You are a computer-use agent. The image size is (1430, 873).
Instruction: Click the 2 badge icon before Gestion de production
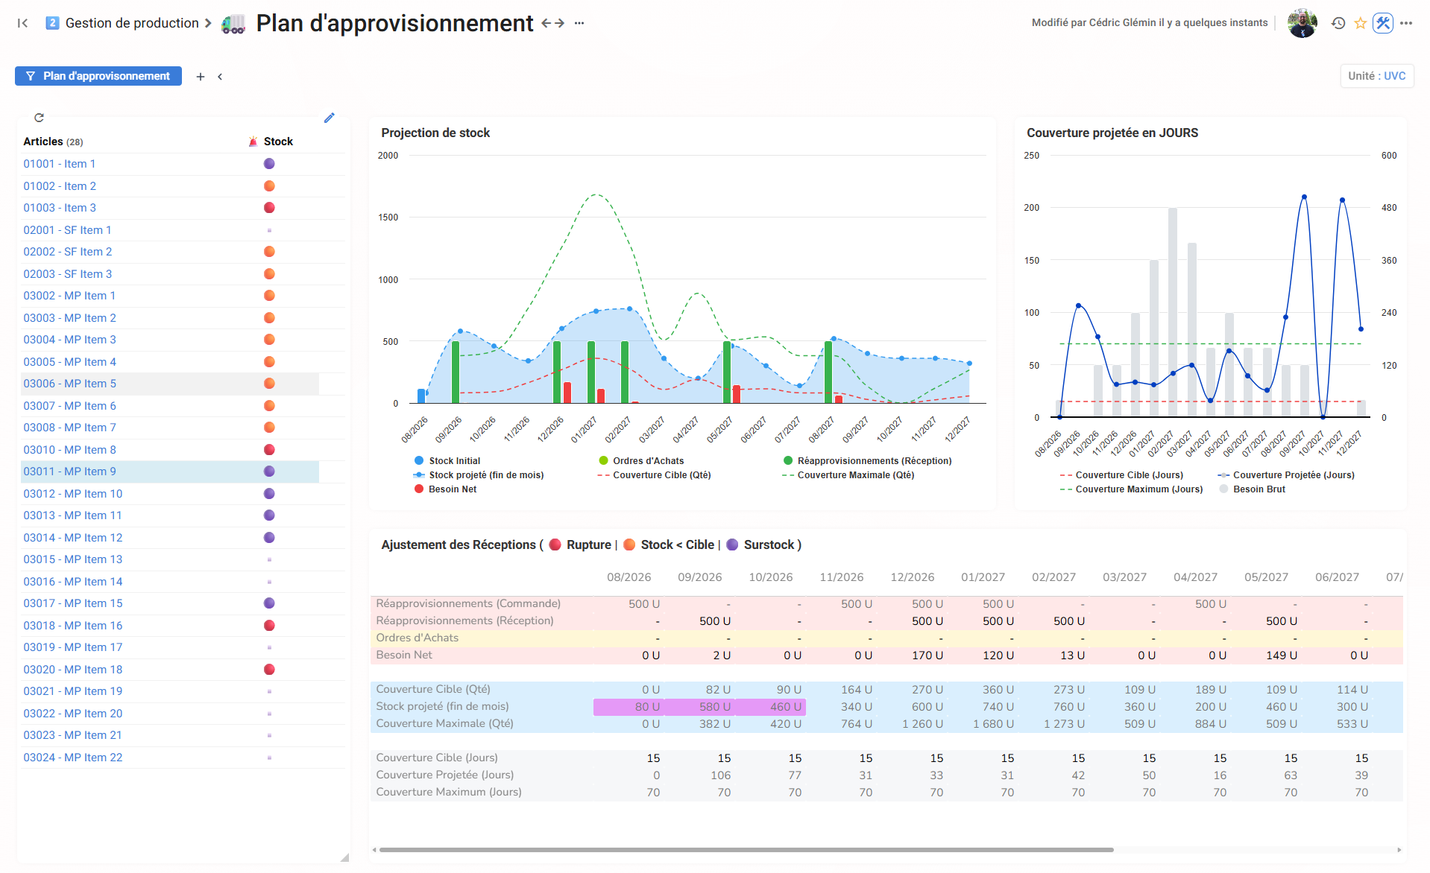[52, 23]
